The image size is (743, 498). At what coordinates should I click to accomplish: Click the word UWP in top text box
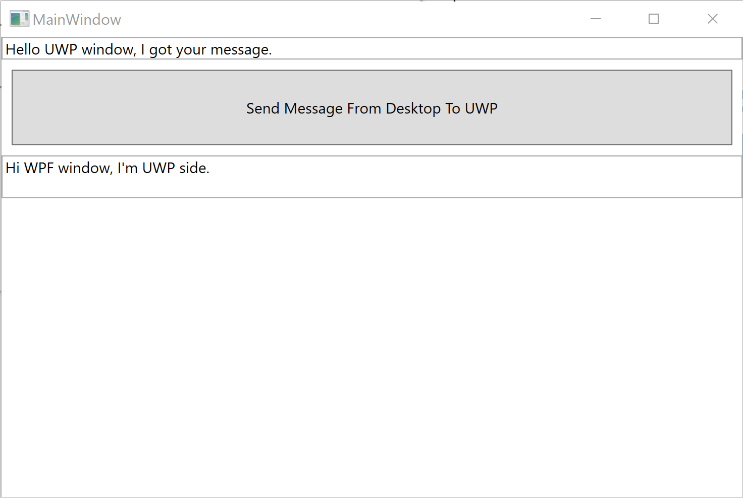61,49
